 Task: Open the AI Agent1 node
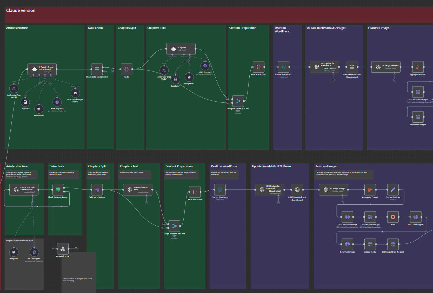click(x=181, y=48)
